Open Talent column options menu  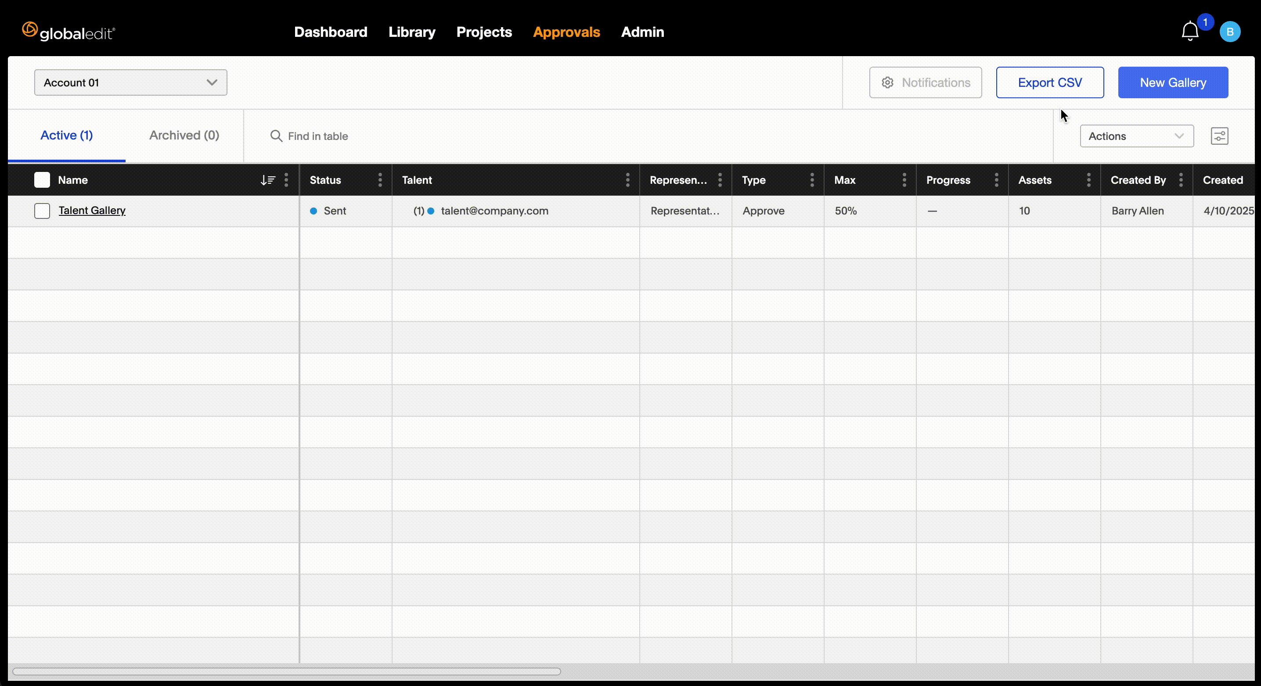tap(627, 180)
